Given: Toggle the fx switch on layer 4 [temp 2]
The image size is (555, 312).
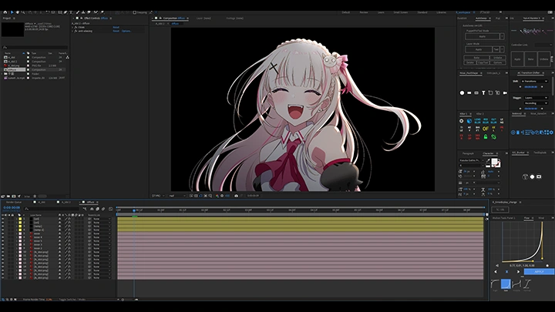Looking at the screenshot, I should (x=69, y=230).
